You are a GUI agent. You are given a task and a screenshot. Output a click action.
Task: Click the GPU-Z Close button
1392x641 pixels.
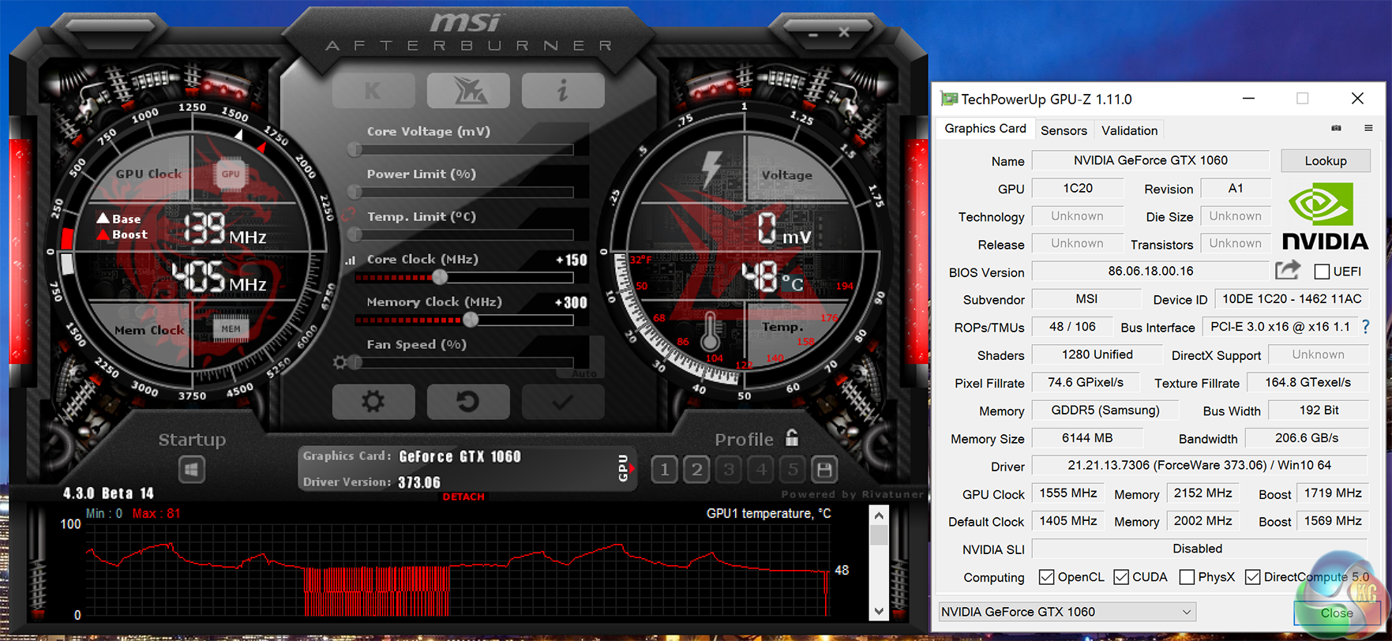(1337, 613)
